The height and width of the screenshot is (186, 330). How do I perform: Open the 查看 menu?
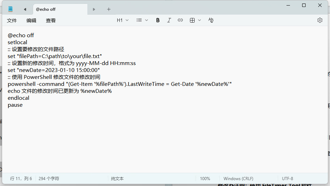tap(51, 21)
